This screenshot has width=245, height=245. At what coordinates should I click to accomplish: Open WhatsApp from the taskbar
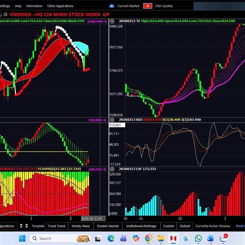coord(198,238)
